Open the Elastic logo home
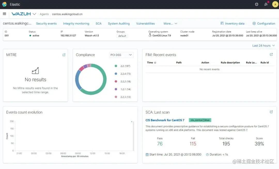 click(x=4, y=4)
